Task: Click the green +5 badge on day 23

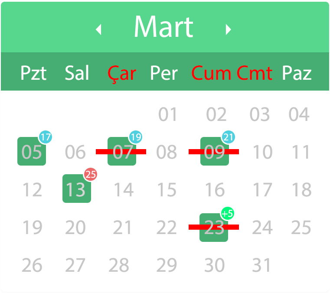Action: coord(228,213)
